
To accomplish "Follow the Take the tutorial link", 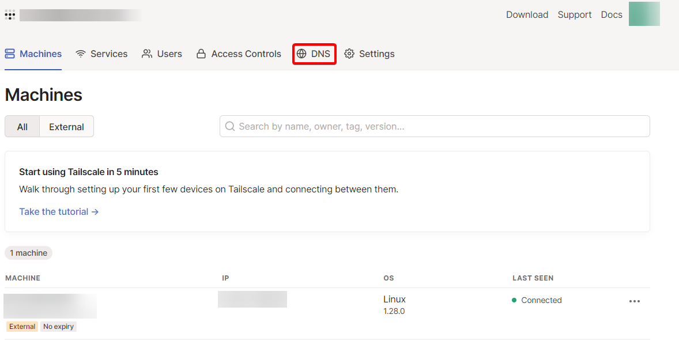I will click(59, 211).
